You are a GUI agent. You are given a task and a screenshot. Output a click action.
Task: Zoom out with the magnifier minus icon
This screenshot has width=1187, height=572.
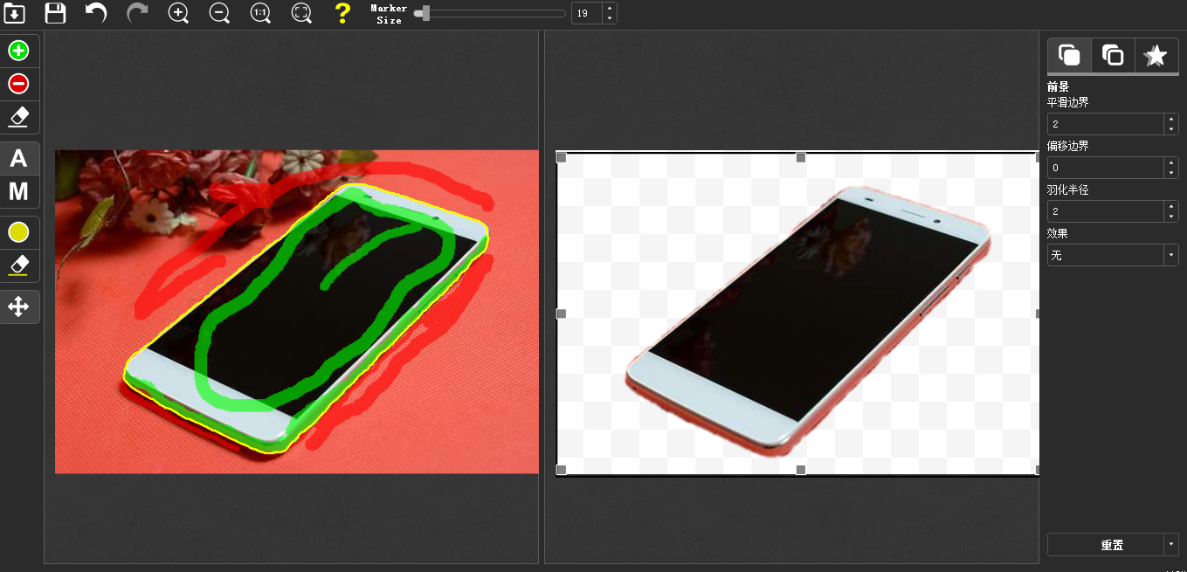(x=219, y=13)
